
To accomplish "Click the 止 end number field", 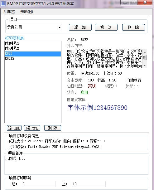I will pyautogui.click(x=89, y=184).
